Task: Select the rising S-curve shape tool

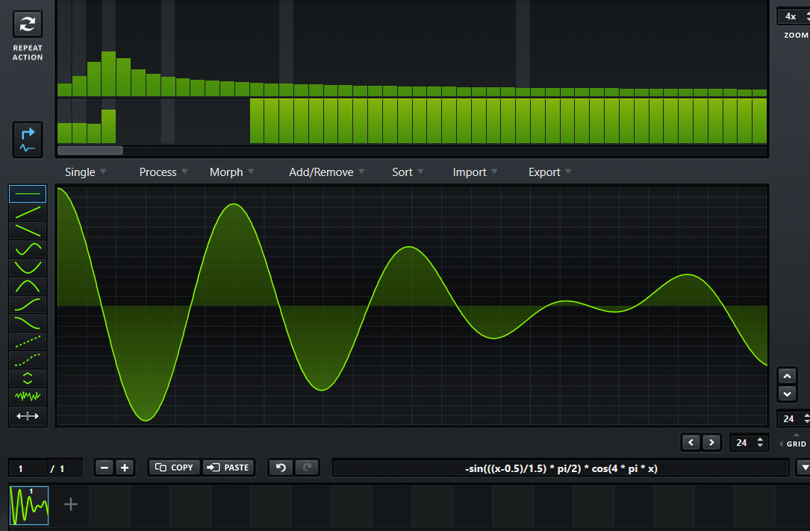Action: 28,304
